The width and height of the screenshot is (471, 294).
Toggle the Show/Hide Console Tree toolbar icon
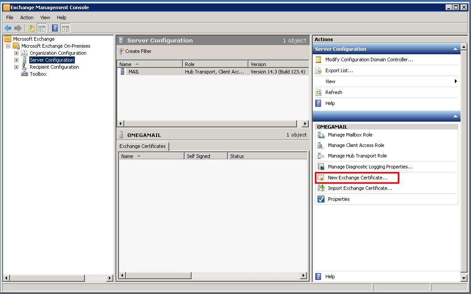click(x=42, y=28)
